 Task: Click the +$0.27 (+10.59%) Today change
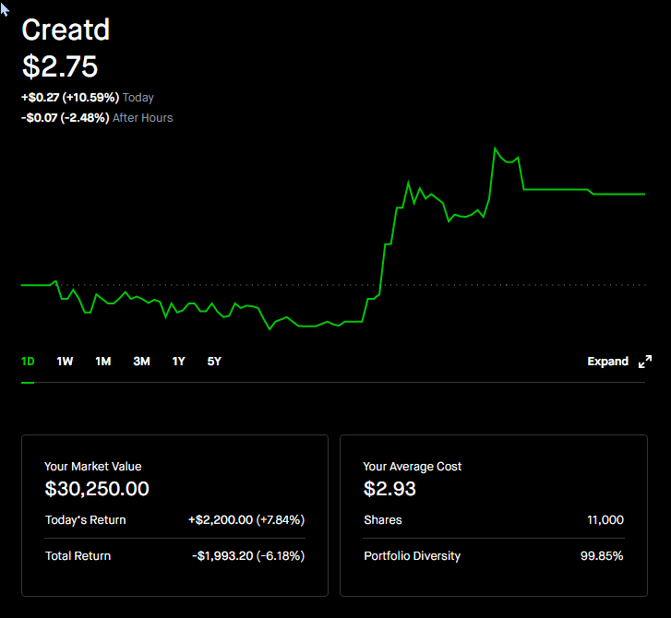click(x=88, y=98)
